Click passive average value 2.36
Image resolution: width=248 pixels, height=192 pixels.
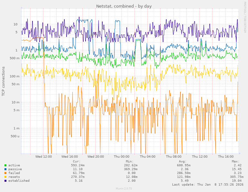[185, 169]
